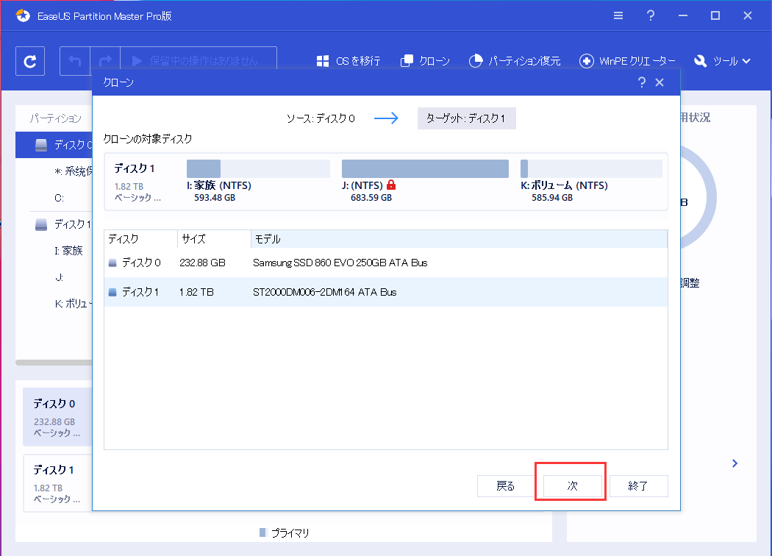Select J: partition in left tree
The width and height of the screenshot is (772, 556).
click(x=59, y=278)
